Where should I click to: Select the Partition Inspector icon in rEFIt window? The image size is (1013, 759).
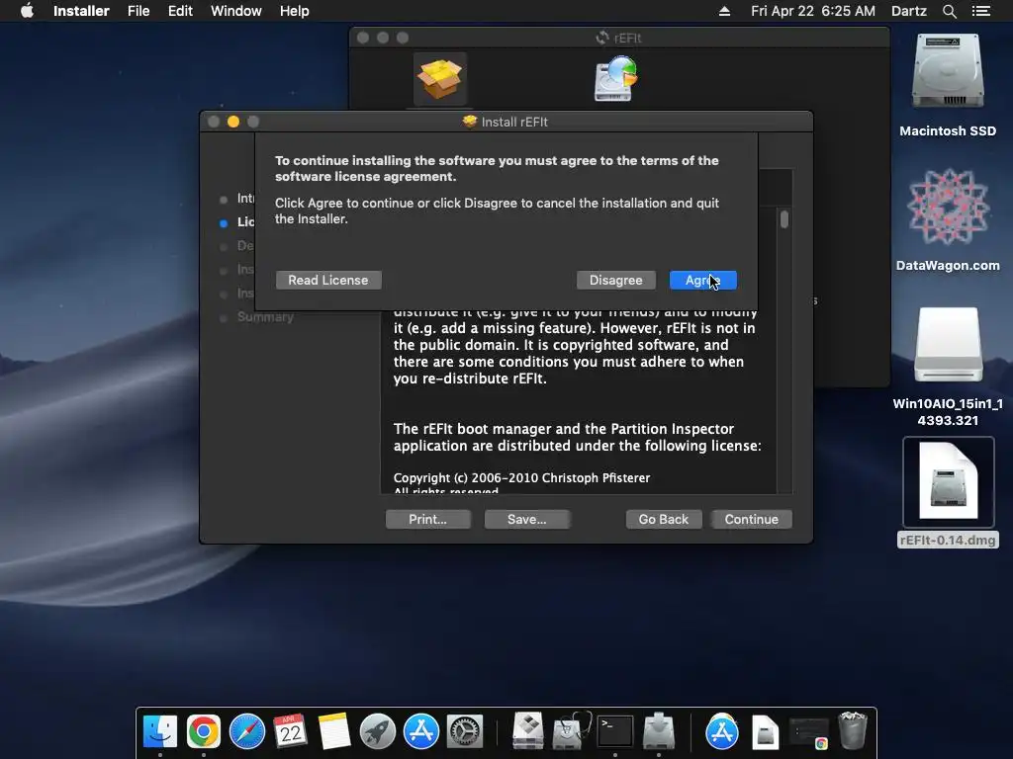pyautogui.click(x=615, y=79)
